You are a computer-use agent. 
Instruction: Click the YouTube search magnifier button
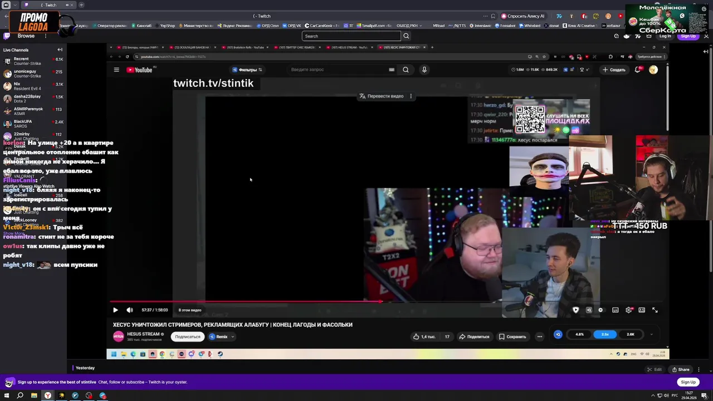(406, 70)
